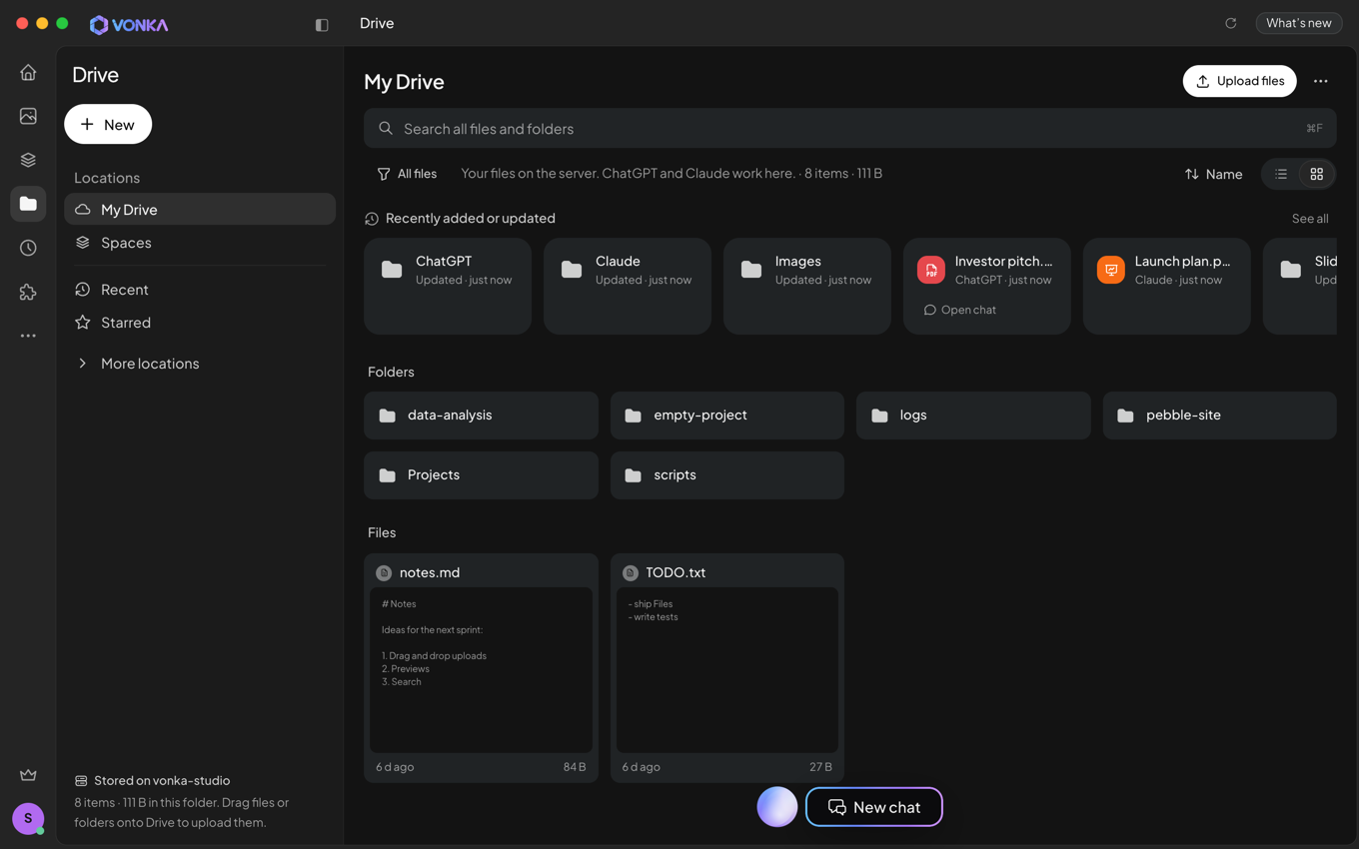Open Starred in the sidebar
Image resolution: width=1359 pixels, height=849 pixels.
click(x=200, y=323)
